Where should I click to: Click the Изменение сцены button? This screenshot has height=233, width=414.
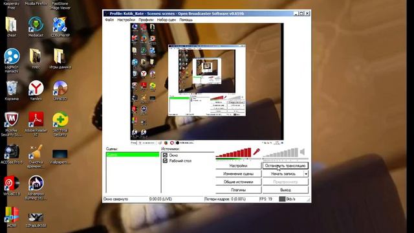239,174
